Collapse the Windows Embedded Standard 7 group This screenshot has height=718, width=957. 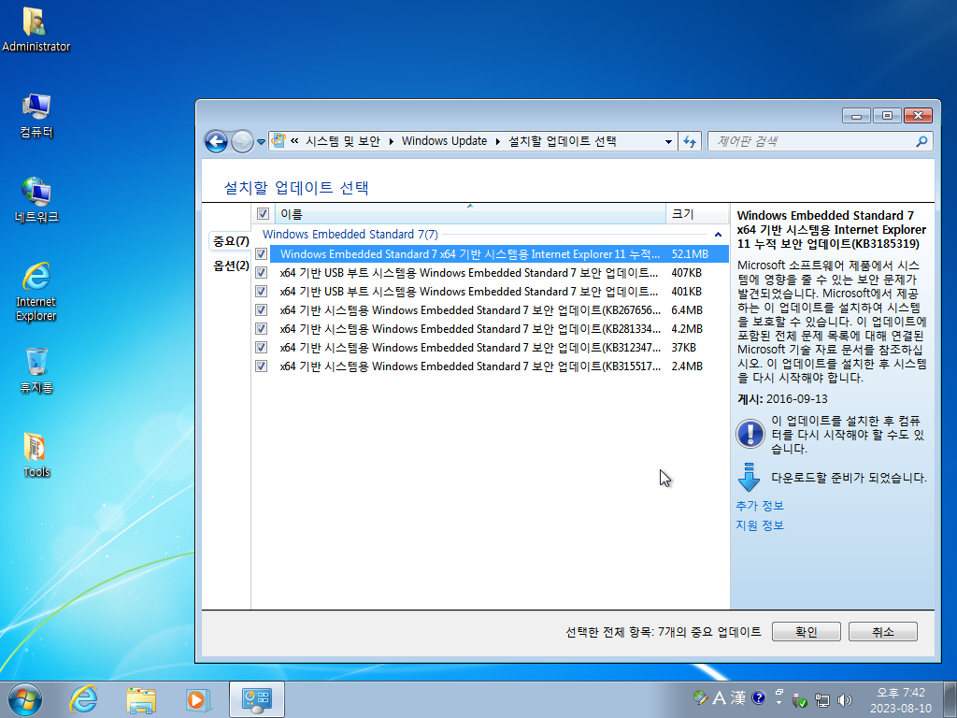[x=719, y=235]
